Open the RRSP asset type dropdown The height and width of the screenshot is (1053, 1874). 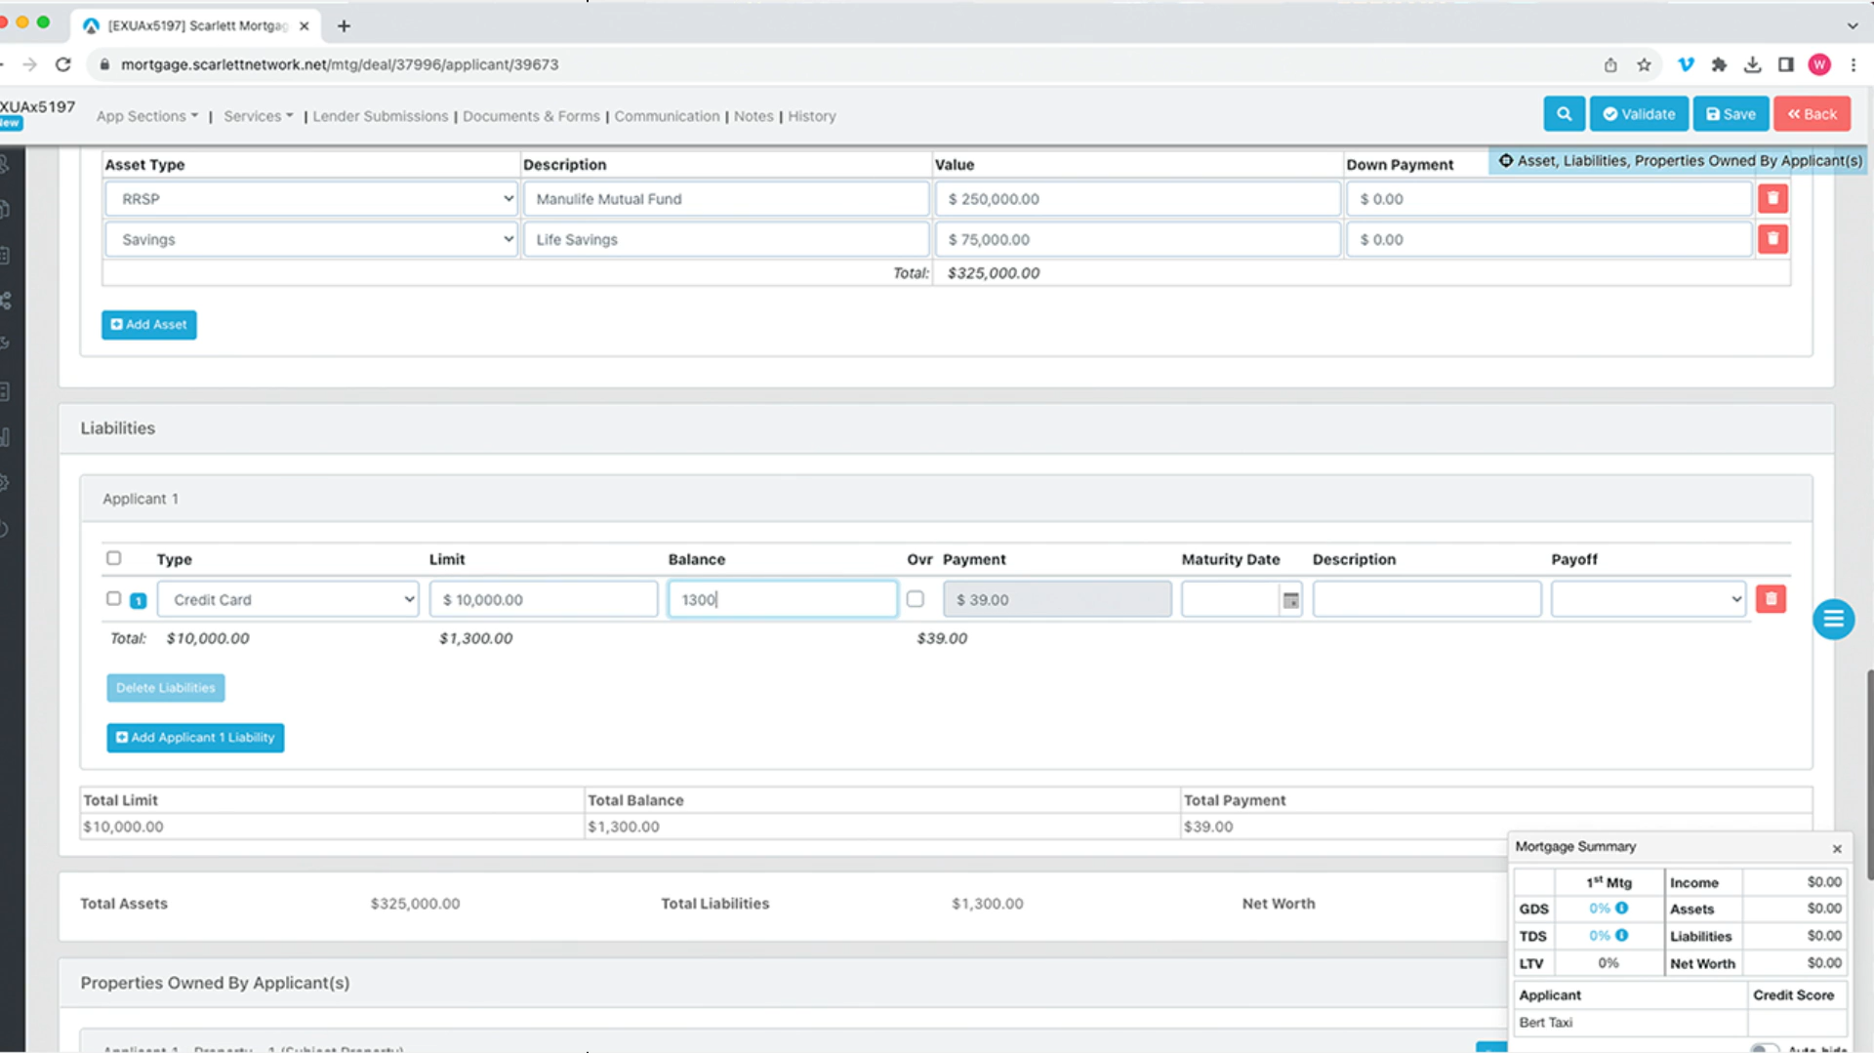310,199
